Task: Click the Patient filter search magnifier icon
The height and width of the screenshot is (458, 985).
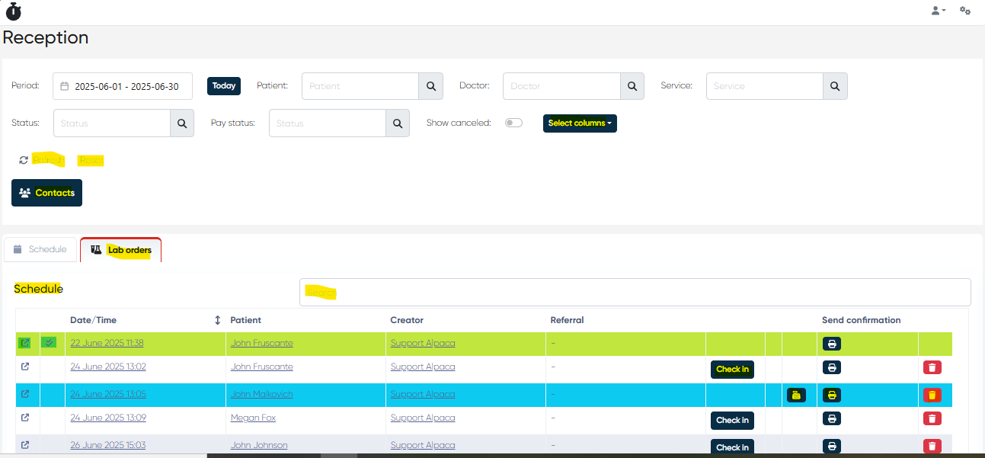Action: pos(430,86)
